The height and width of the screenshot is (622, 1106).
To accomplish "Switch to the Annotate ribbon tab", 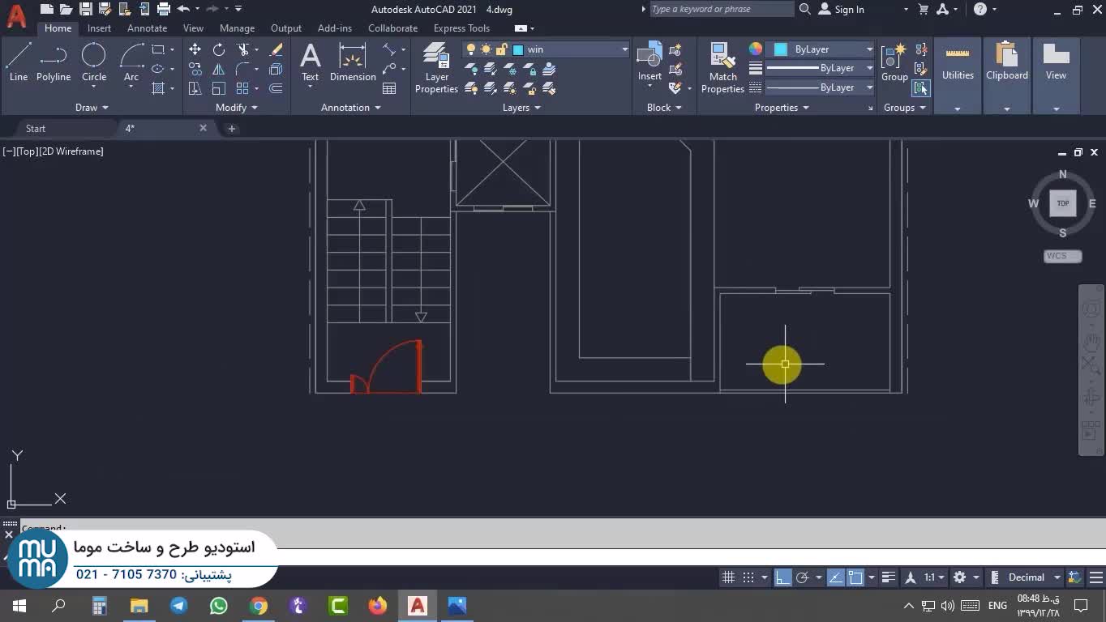I will pyautogui.click(x=147, y=28).
